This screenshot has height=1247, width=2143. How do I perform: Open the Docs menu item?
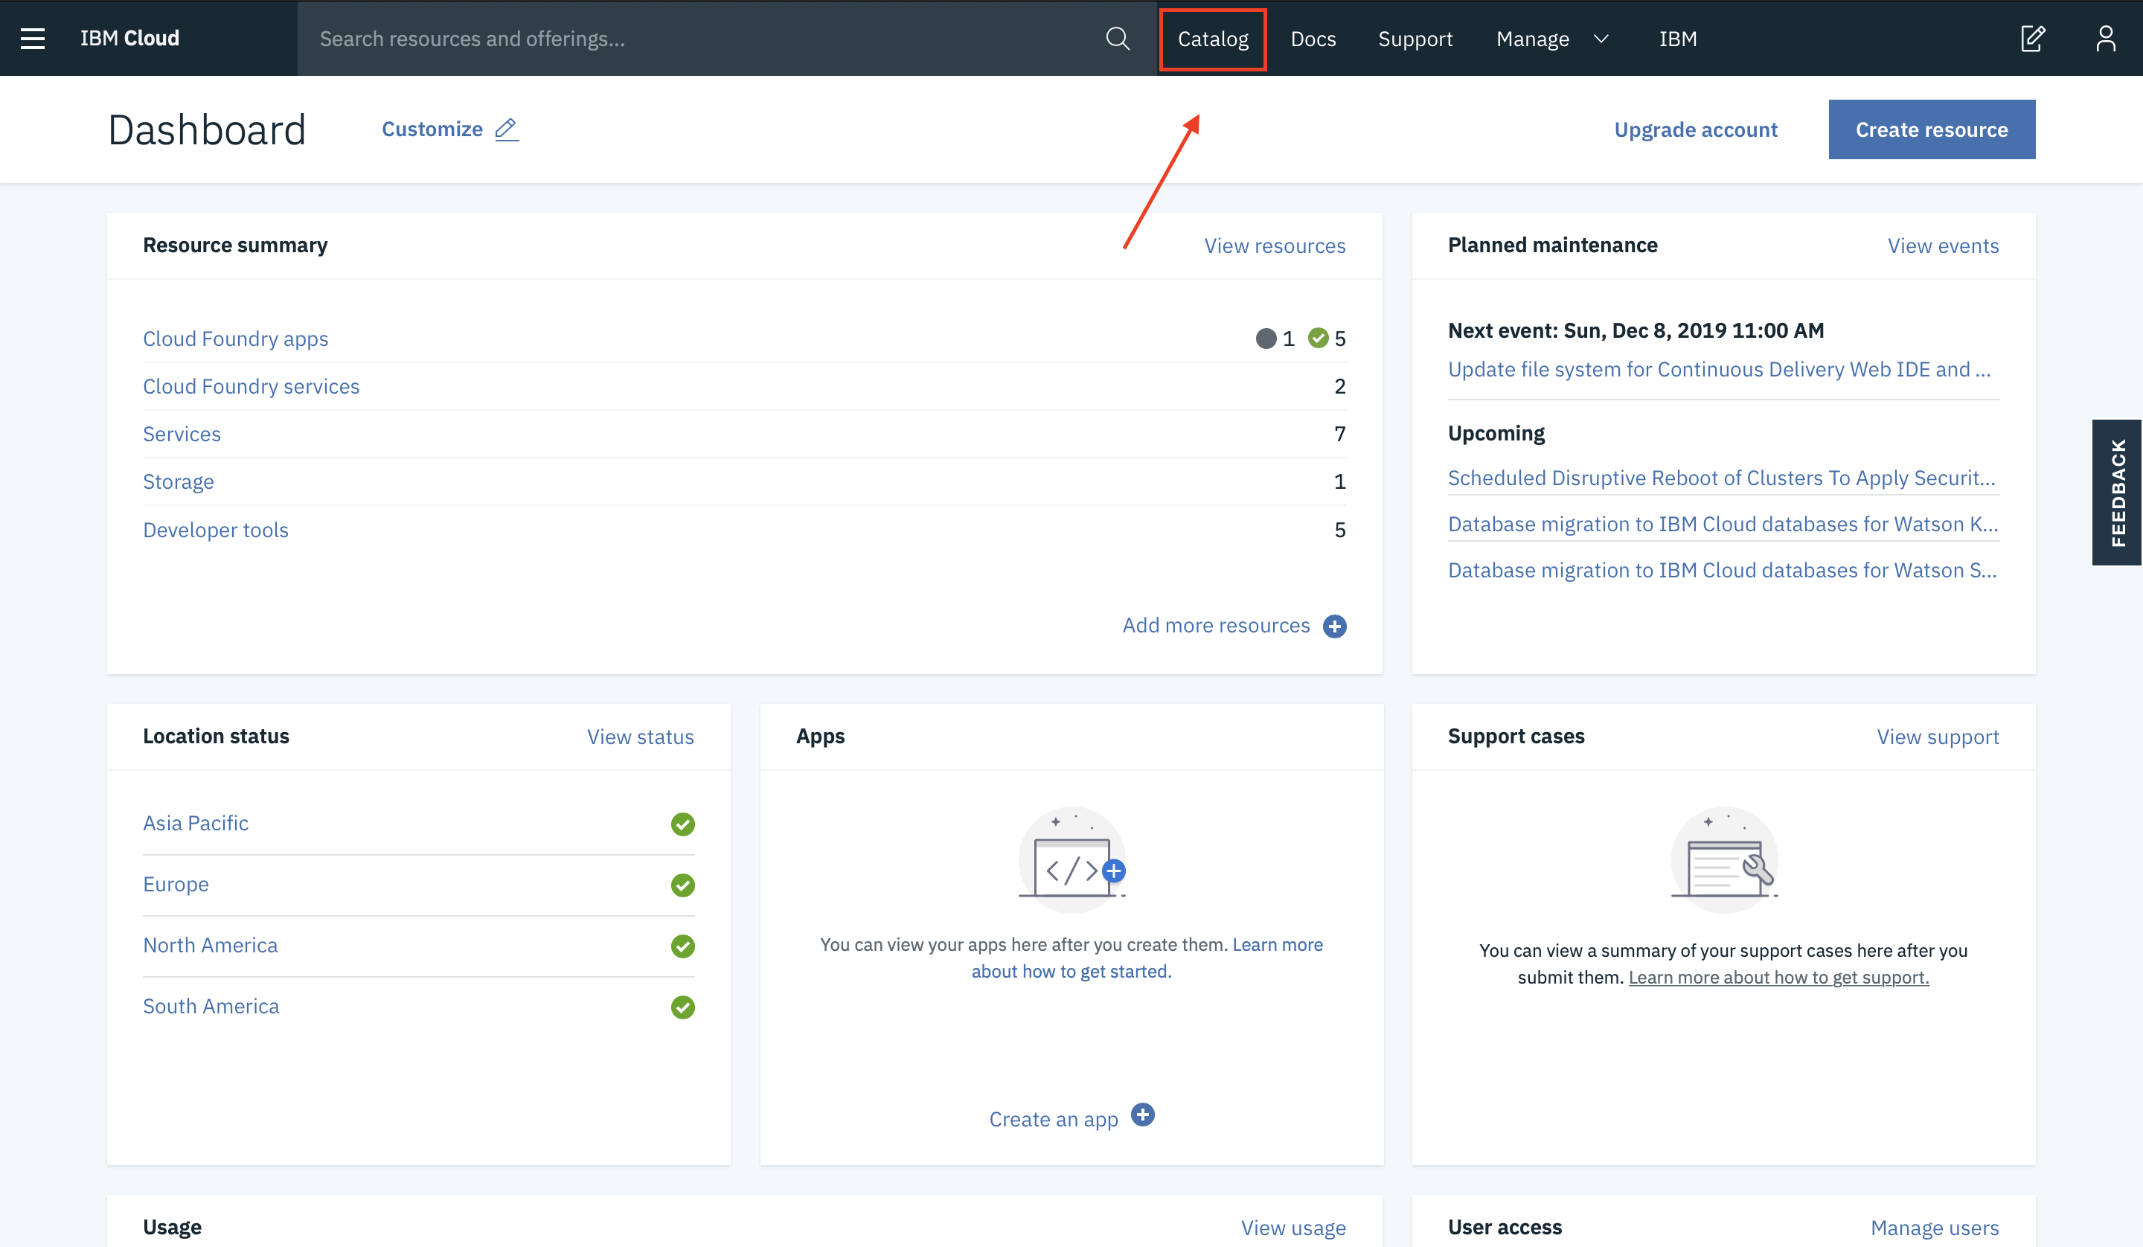click(x=1313, y=38)
